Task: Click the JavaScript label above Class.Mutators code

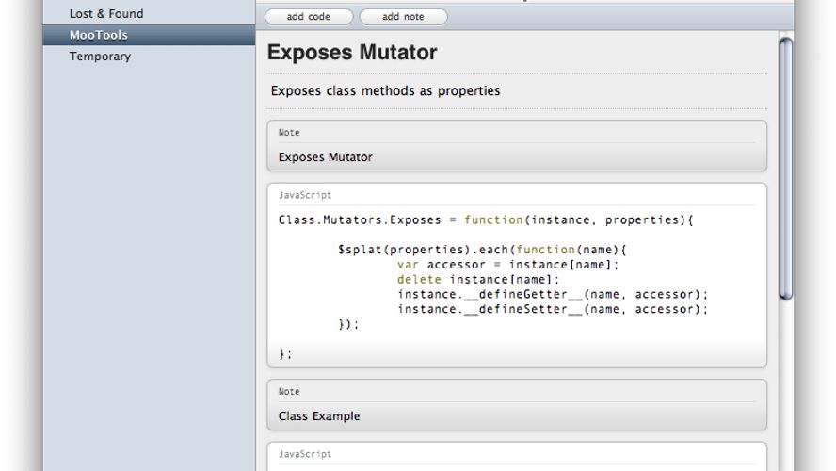Action: point(305,195)
